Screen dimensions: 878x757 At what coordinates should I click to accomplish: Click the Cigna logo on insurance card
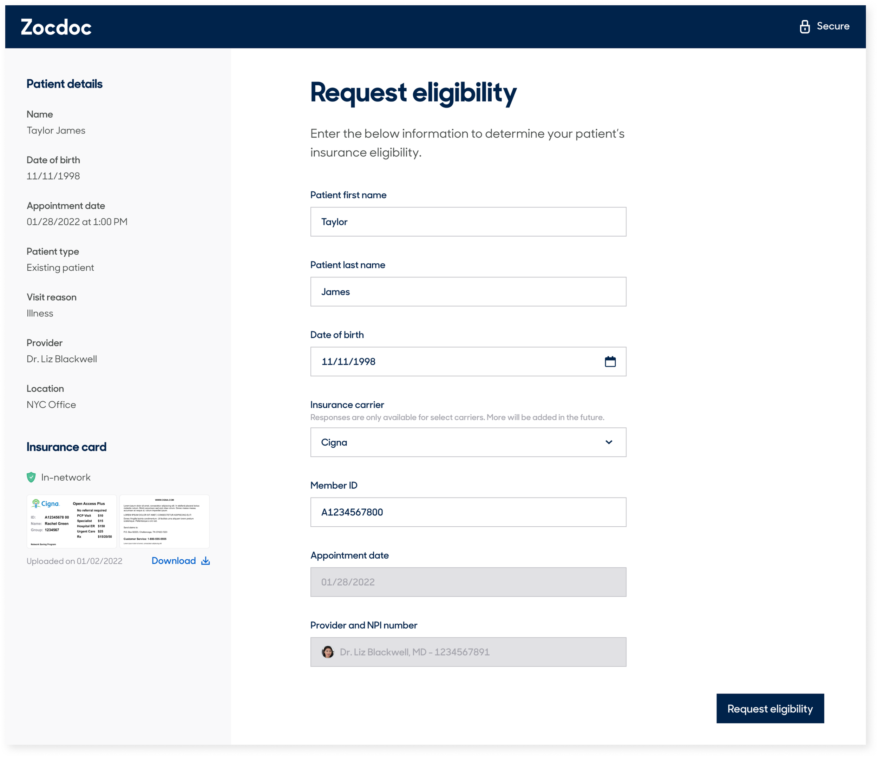click(46, 504)
